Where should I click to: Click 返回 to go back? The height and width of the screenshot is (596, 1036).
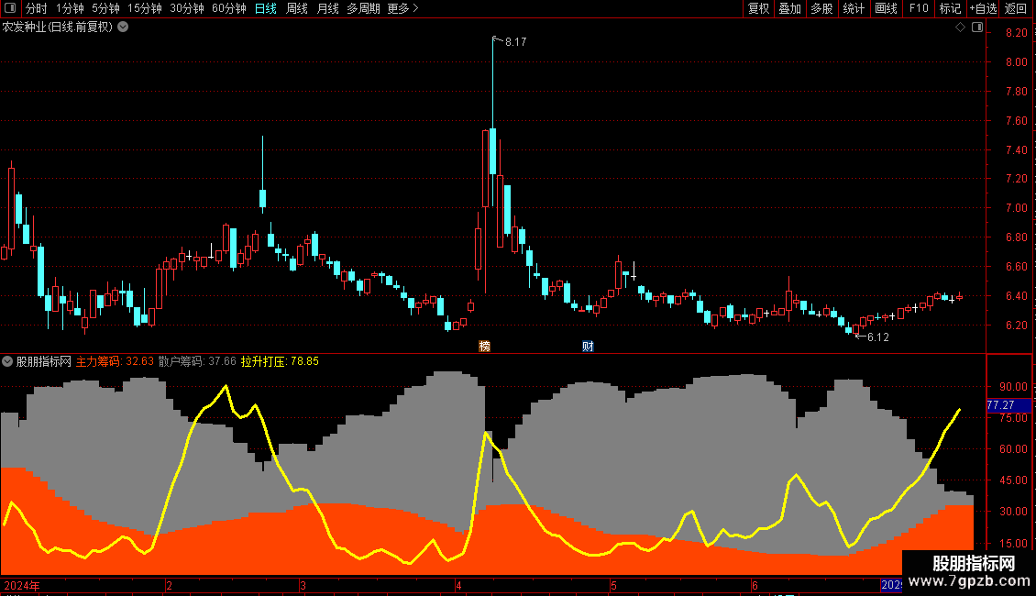pyautogui.click(x=1016, y=8)
